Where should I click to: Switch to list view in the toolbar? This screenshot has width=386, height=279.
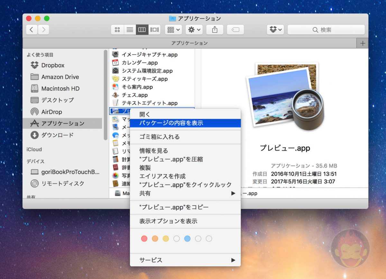(x=130, y=30)
